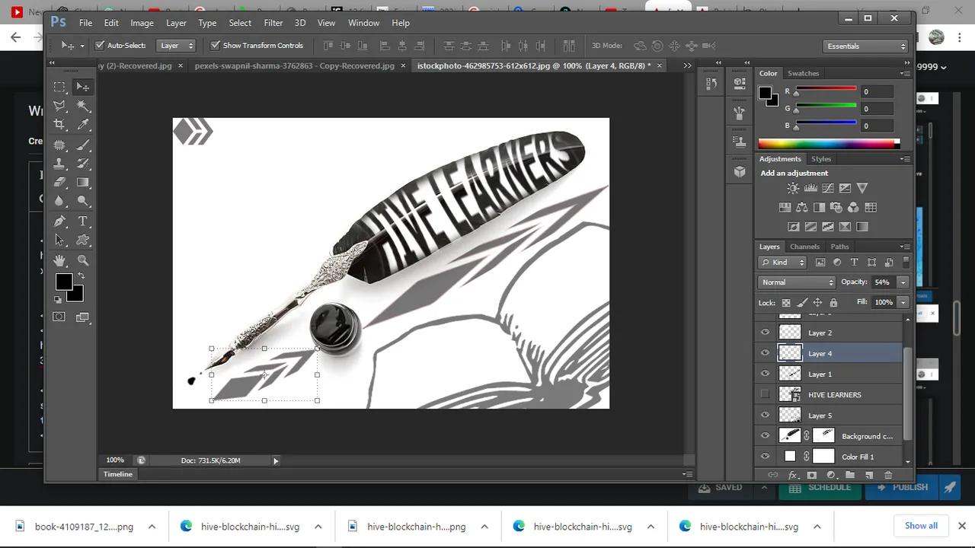
Task: Select the Eraser tool
Action: [59, 183]
